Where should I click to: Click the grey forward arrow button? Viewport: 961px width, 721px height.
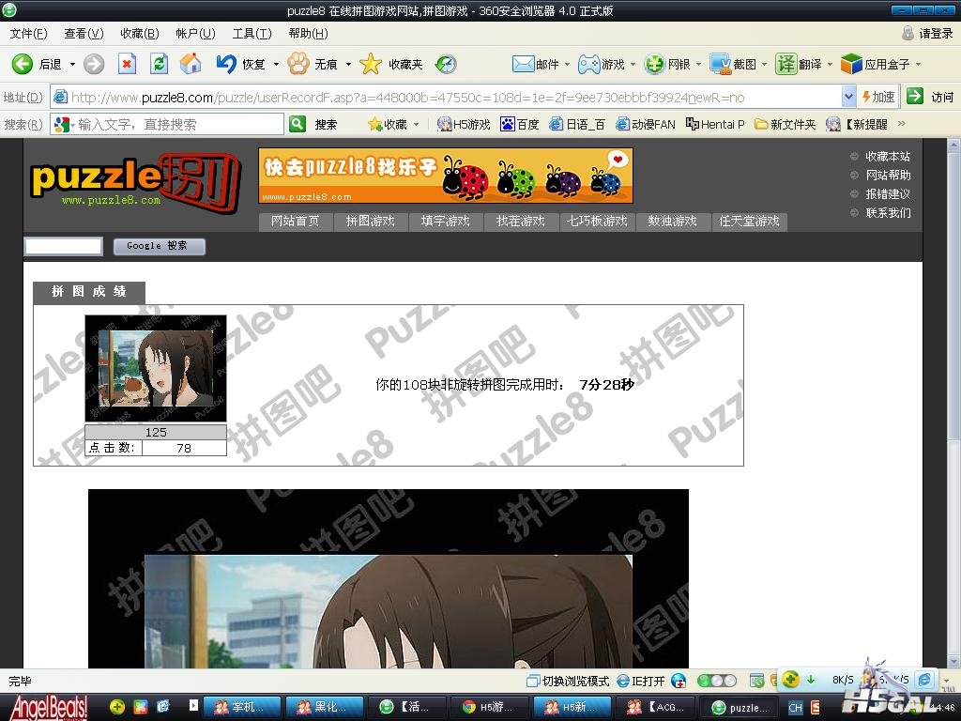(x=94, y=64)
